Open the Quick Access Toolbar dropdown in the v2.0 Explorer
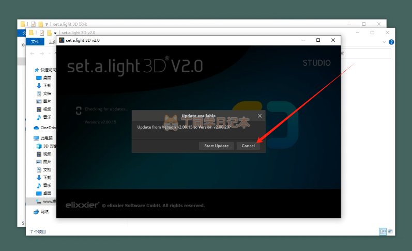 pos(55,33)
